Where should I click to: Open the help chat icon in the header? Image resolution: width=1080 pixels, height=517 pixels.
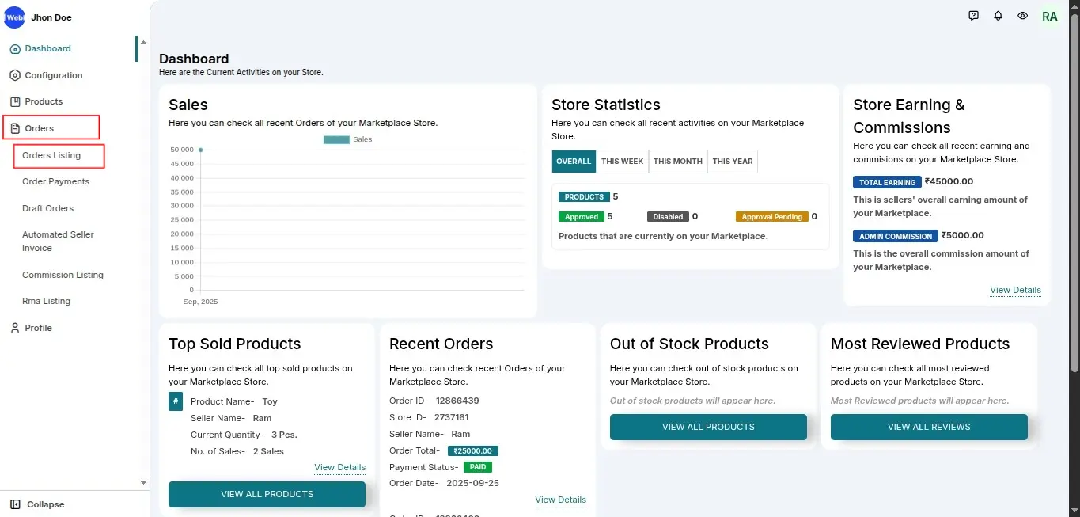pyautogui.click(x=973, y=15)
